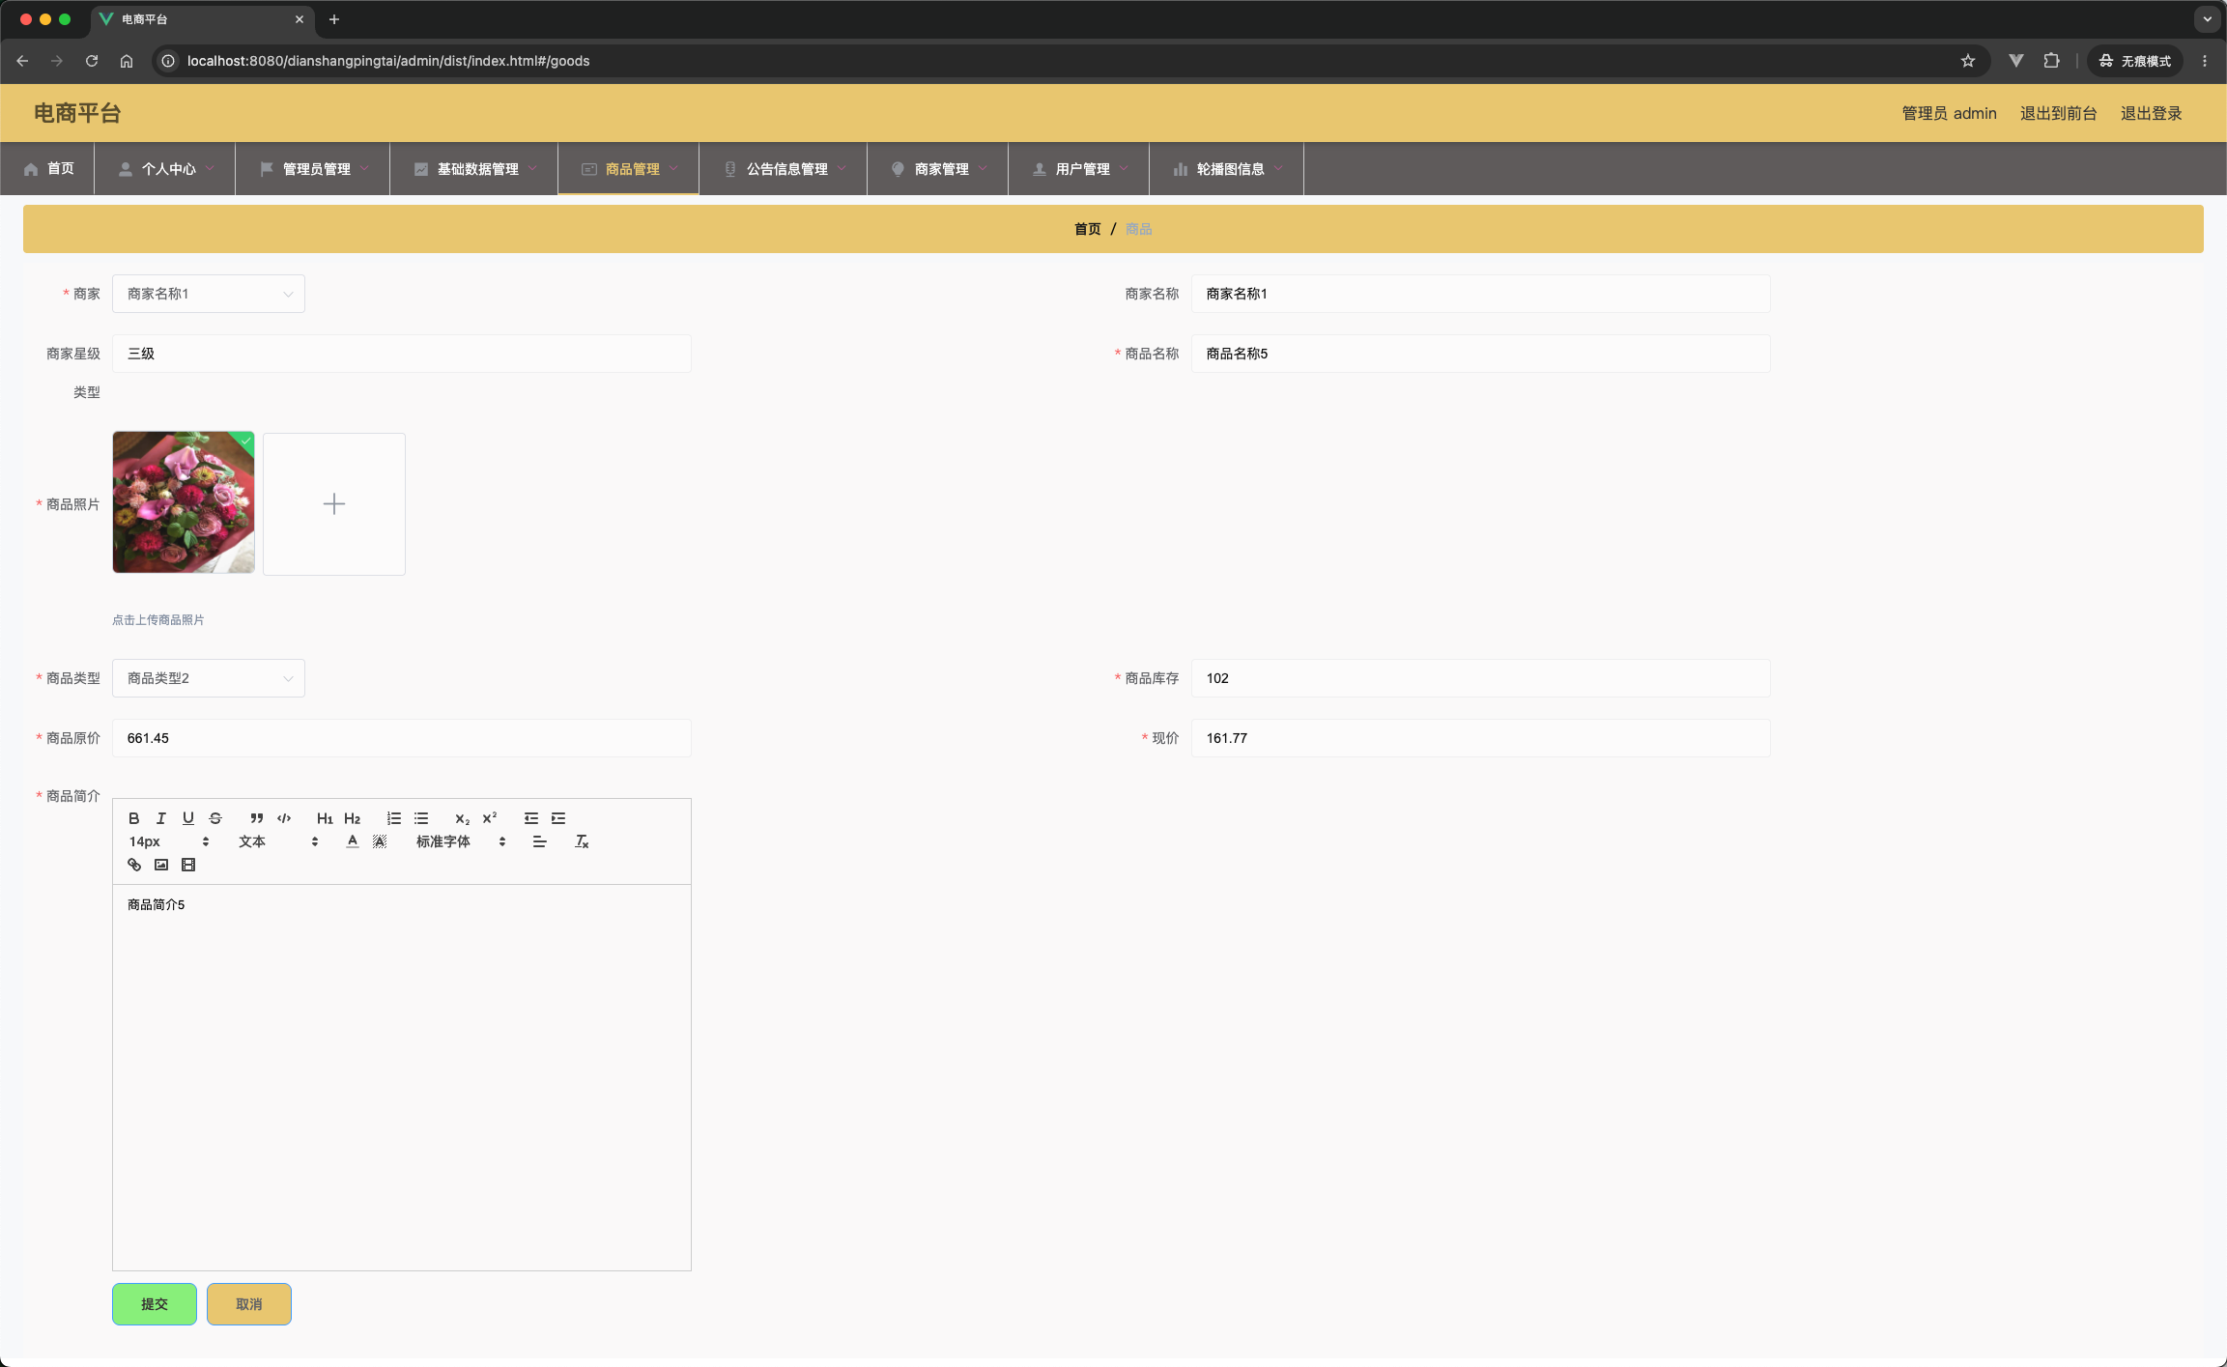Click the 提交 submit button
Viewport: 2227px width, 1367px height.
(155, 1304)
